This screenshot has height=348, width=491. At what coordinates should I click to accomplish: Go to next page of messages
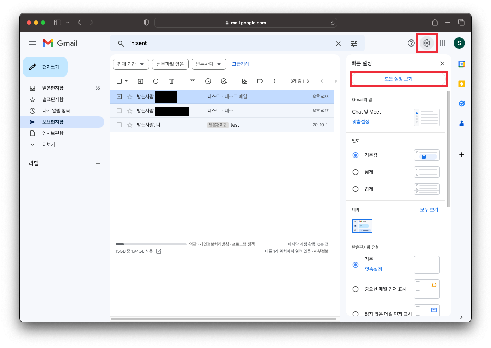coord(335,81)
